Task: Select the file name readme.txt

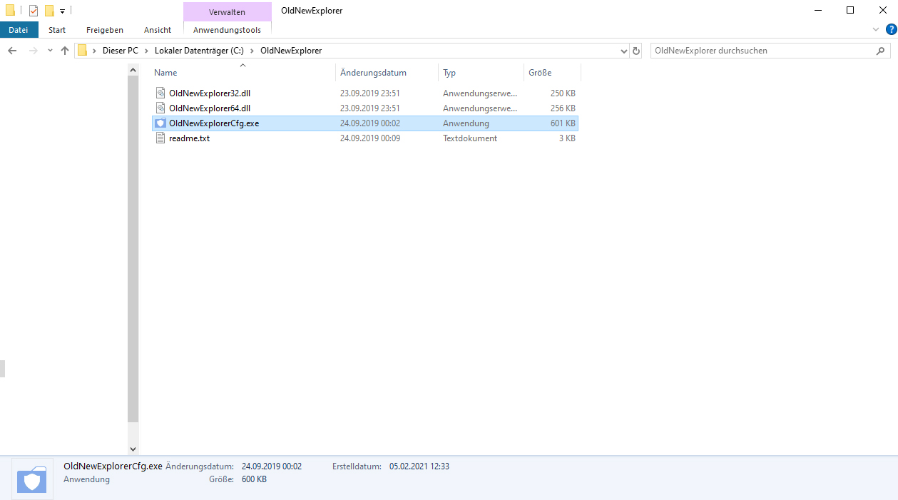Action: [189, 138]
